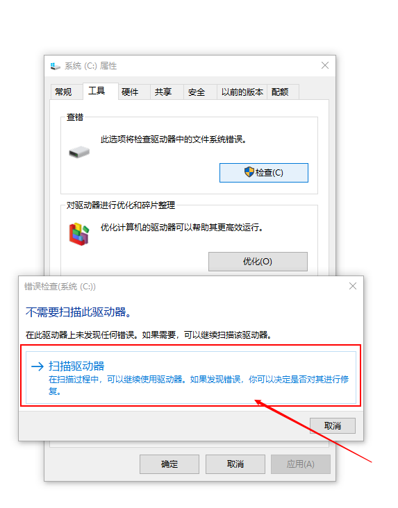This screenshot has height=508, width=398.
Task: Click the 优化(O) button
Action: pos(258,262)
